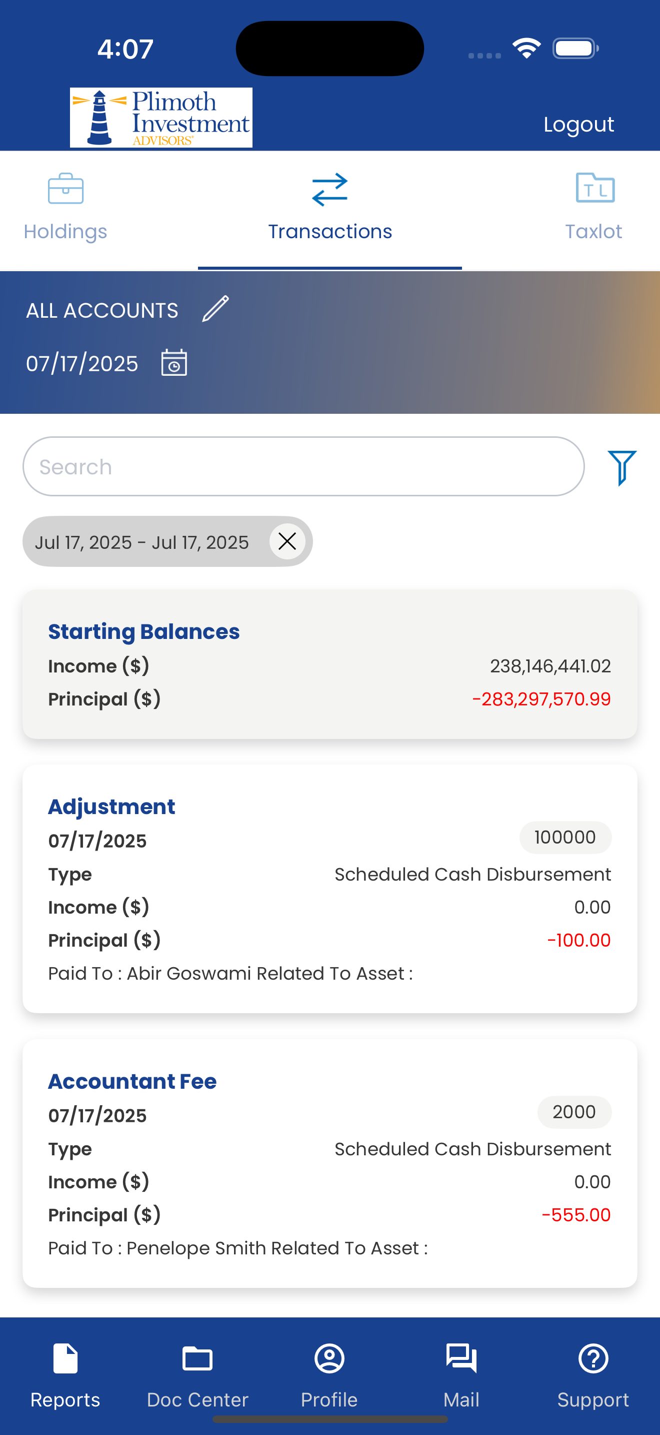This screenshot has width=660, height=1435.
Task: Tap the Plimoth Investment Advisors logo
Action: (161, 118)
